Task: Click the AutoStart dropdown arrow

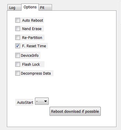Action: click(x=45, y=101)
